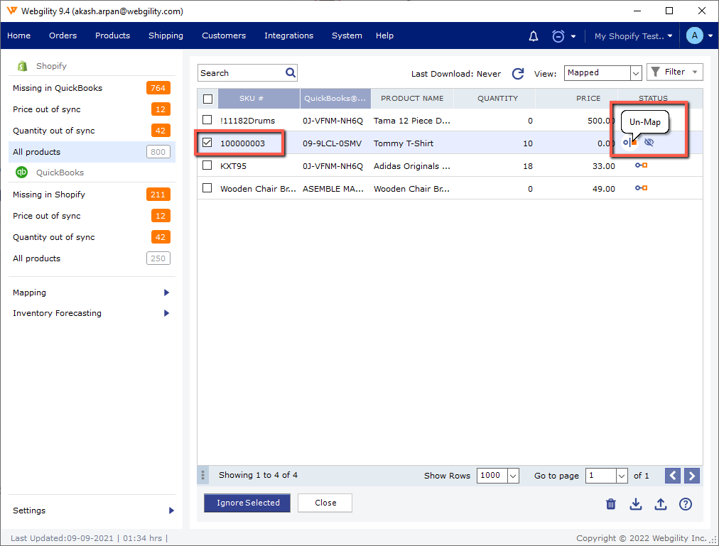
Task: Select Shopify Price out of sync
Action: [92, 109]
